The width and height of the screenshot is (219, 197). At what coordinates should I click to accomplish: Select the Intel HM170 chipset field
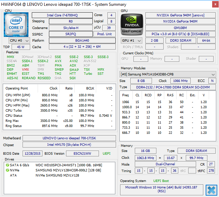(69, 145)
